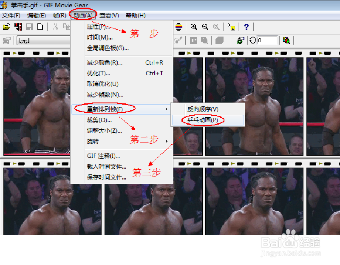Expand the 旋转 submenu arrow

pyautogui.click(x=166, y=141)
